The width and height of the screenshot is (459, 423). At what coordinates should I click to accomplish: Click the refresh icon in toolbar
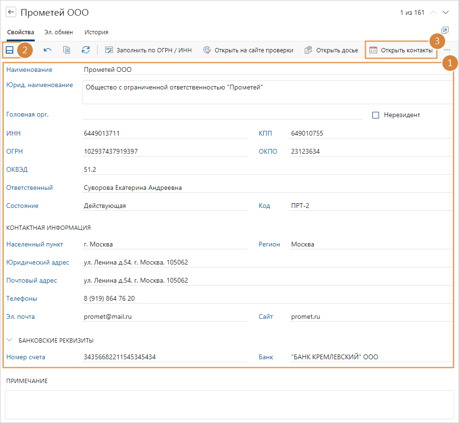[x=86, y=50]
